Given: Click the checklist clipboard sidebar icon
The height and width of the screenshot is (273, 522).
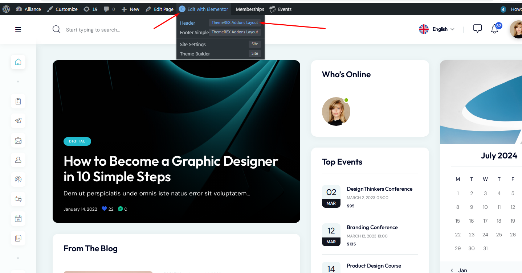Looking at the screenshot, I should pos(18,101).
